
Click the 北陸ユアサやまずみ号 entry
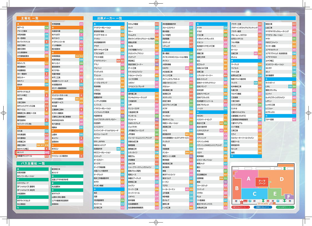(67, 179)
